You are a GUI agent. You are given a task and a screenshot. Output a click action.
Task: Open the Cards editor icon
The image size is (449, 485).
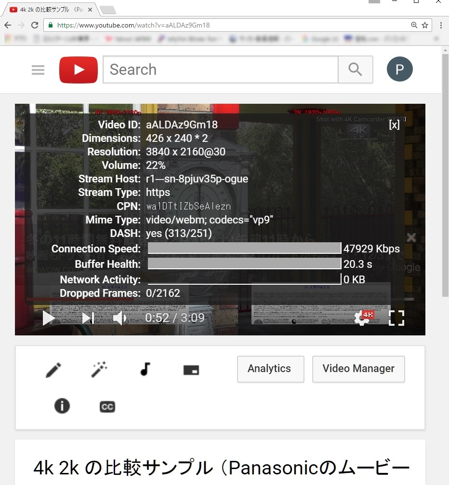190,369
